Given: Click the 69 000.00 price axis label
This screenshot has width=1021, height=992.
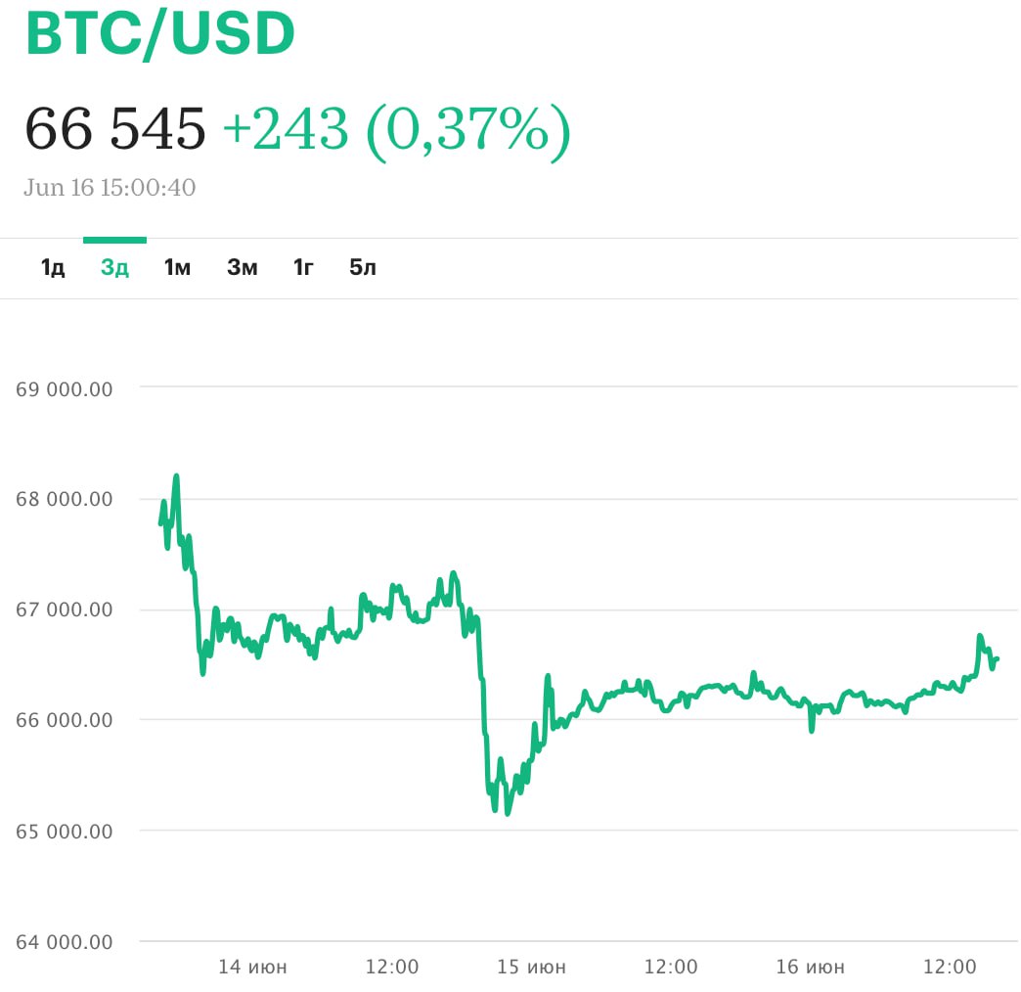Looking at the screenshot, I should coord(65,388).
